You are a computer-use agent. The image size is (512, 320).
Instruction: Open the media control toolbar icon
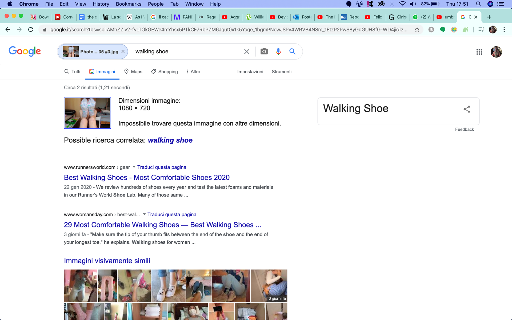pos(481,30)
